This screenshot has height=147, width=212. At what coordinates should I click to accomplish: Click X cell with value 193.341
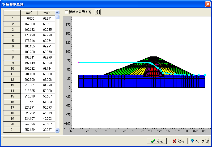[29, 57]
